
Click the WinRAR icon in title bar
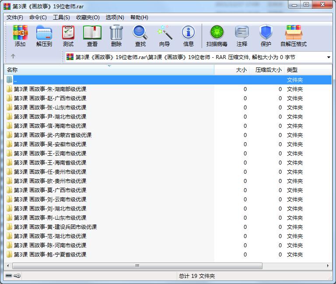pyautogui.click(x=7, y=6)
